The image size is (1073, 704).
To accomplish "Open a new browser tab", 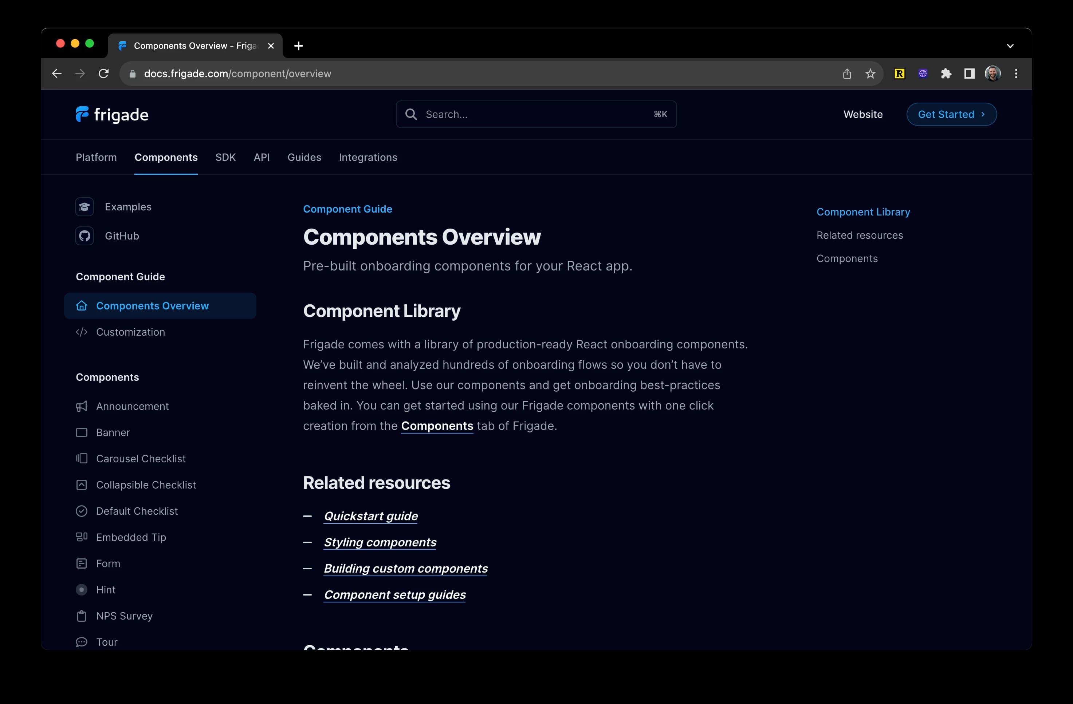I will click(x=298, y=46).
